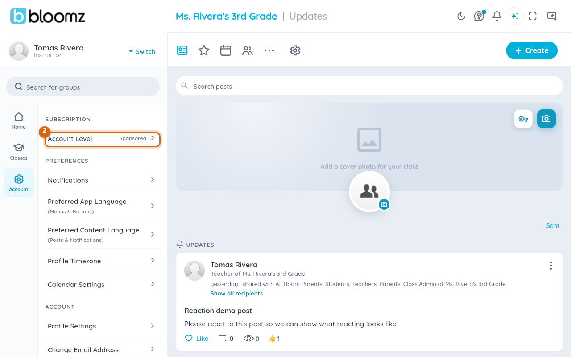Collapse side panel with chat arrow icon
This screenshot has height=357, width=571.
[x=552, y=17]
